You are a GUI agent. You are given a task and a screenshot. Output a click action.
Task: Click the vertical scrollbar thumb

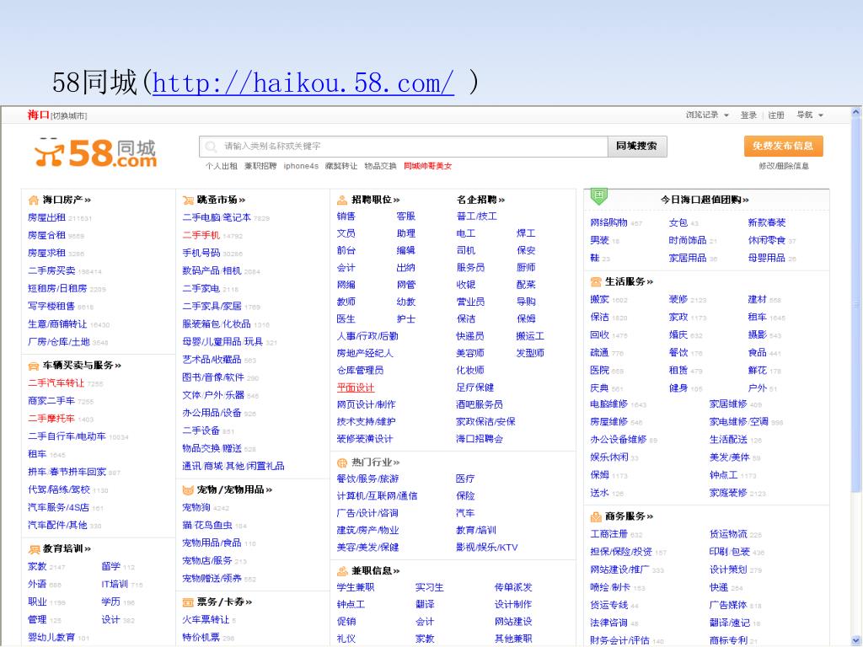tap(856, 304)
